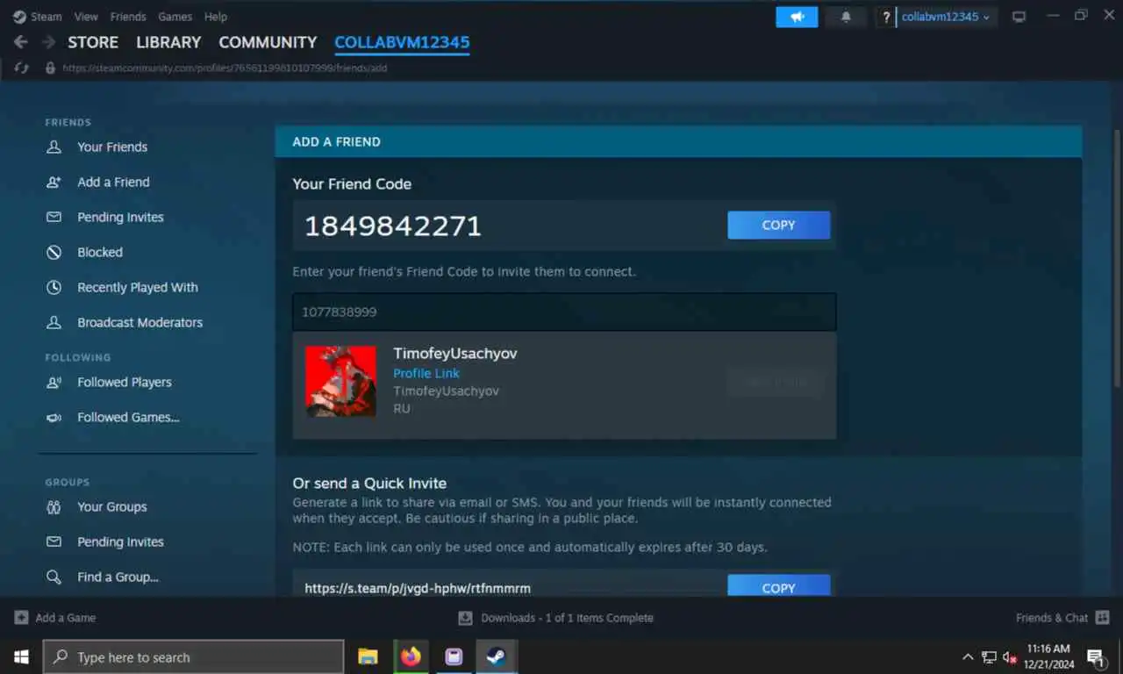Go to Blocked users page
Viewport: 1123px width, 674px height.
(x=100, y=252)
